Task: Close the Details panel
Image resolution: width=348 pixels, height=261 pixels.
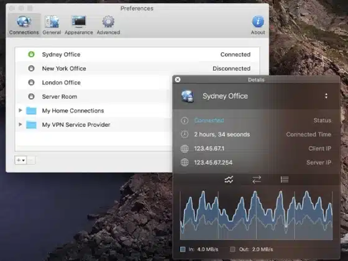Action: tap(178, 80)
